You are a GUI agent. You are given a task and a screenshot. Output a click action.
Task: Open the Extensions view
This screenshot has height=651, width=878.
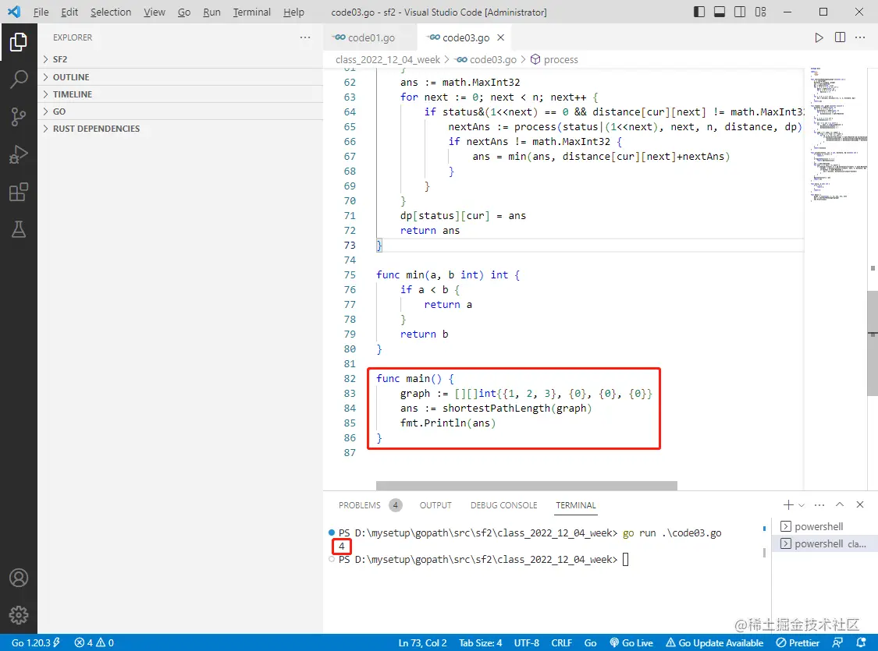[x=19, y=192]
